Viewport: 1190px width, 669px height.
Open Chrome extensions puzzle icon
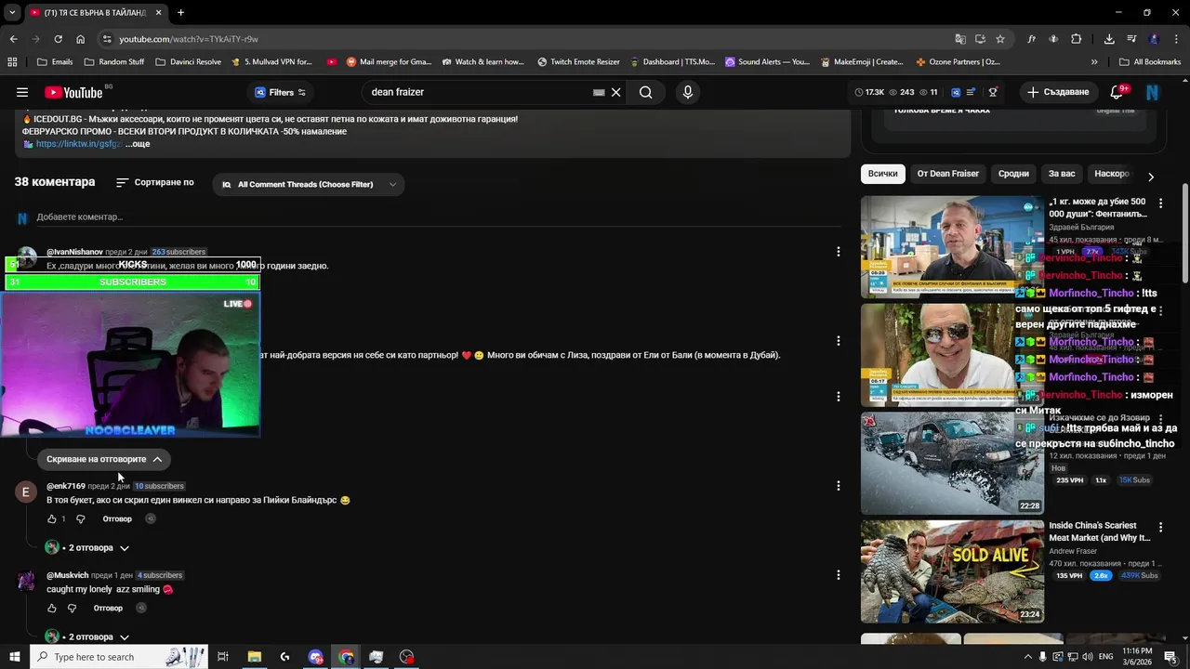(1076, 39)
